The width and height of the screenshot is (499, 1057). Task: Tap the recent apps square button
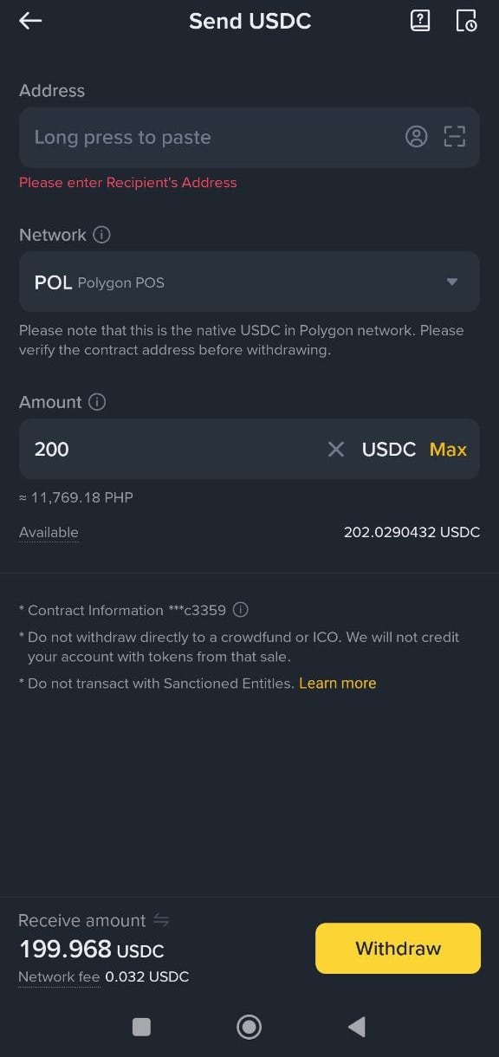tap(141, 1027)
